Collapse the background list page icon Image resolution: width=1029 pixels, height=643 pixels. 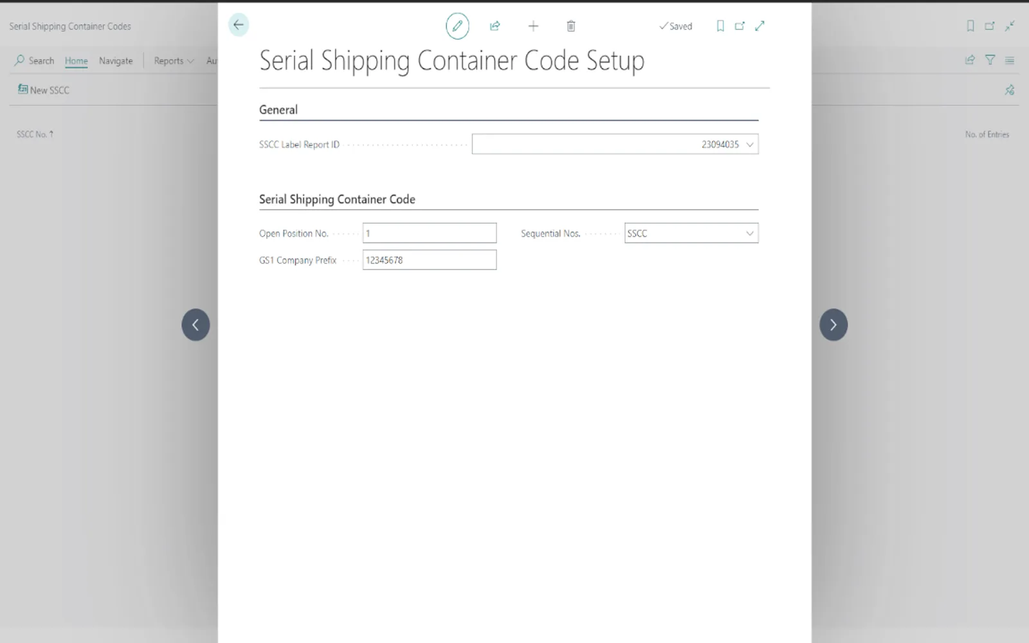(1010, 26)
